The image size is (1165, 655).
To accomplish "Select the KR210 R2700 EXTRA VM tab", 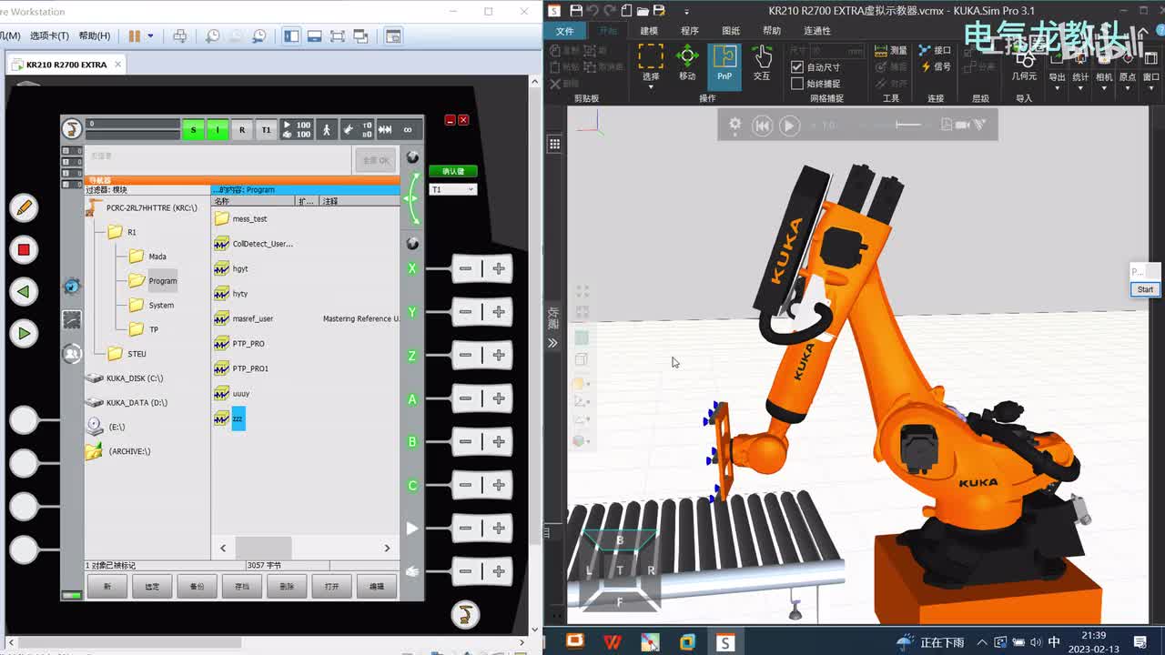I will click(x=66, y=65).
